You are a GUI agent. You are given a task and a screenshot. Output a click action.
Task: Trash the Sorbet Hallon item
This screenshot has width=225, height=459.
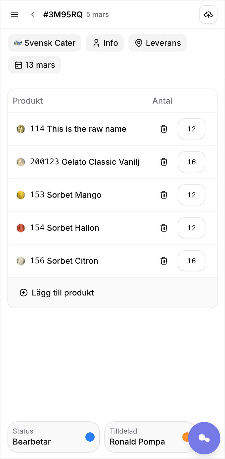click(164, 228)
